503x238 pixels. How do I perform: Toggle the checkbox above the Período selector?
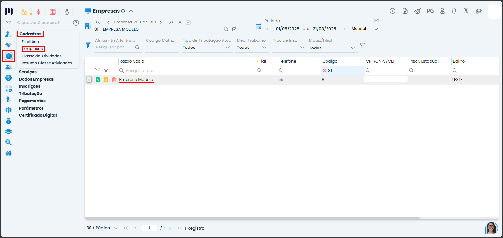(376, 20)
